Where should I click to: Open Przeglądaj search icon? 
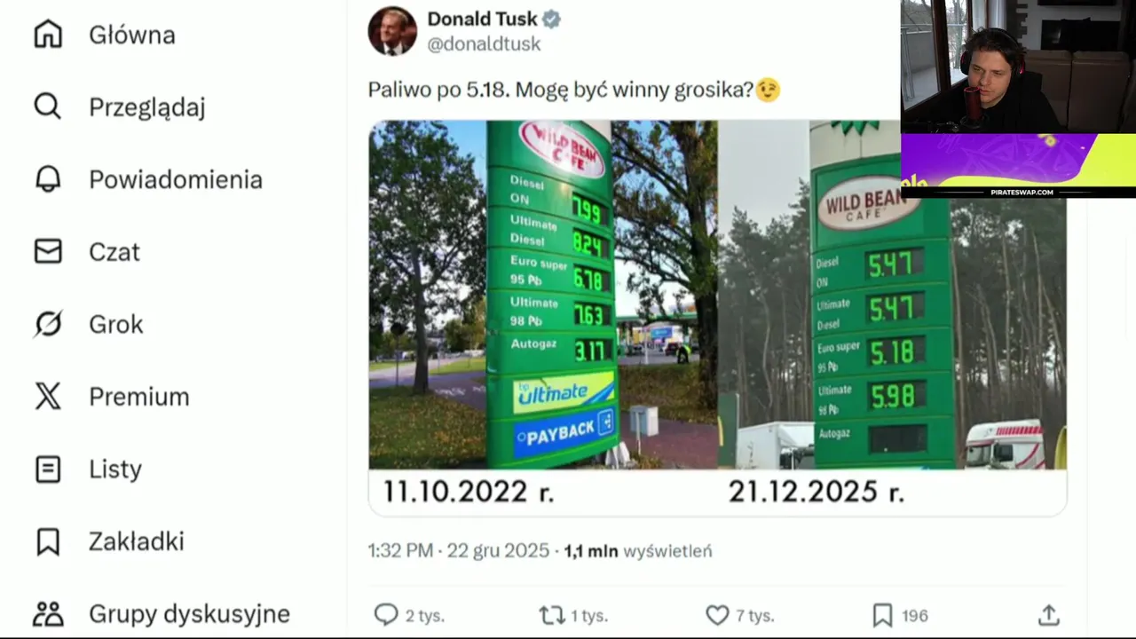coord(48,106)
